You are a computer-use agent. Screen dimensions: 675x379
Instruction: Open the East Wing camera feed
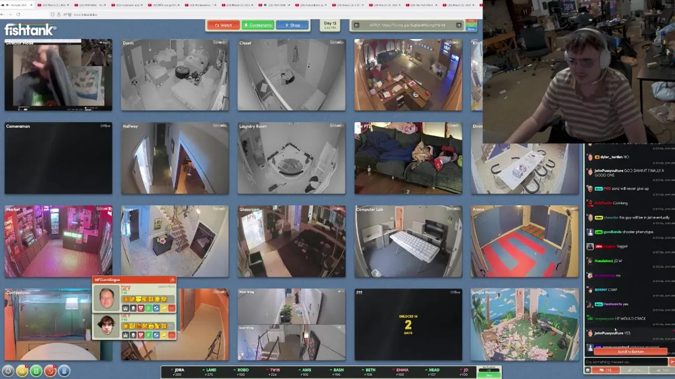292,343
